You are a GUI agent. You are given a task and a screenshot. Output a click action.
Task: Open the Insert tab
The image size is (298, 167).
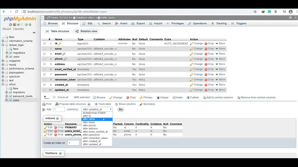[121, 24]
